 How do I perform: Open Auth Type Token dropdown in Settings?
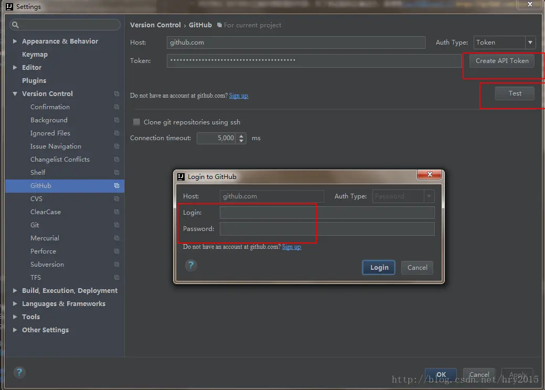coord(530,43)
